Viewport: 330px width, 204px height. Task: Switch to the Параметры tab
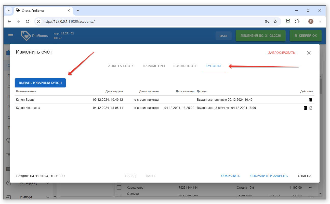click(154, 66)
